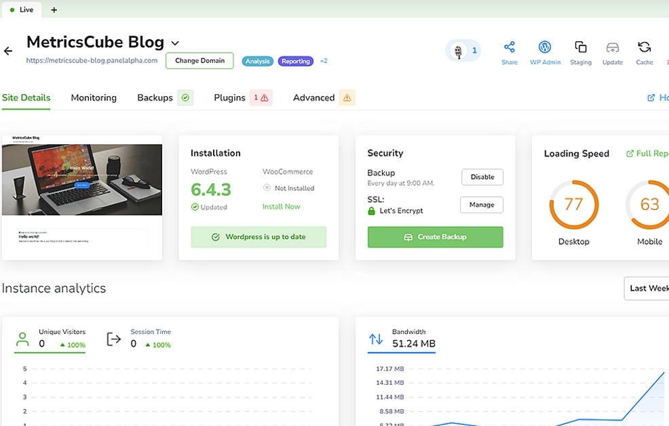The image size is (669, 426).
Task: Click the Session Time exit icon
Action: [113, 339]
